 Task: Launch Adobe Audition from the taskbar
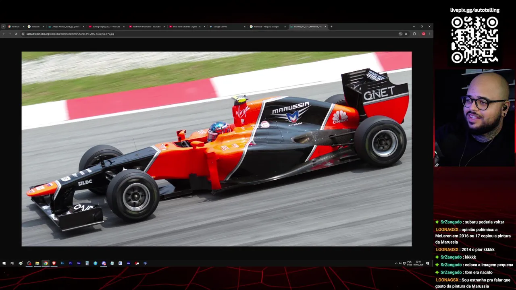coord(129,263)
